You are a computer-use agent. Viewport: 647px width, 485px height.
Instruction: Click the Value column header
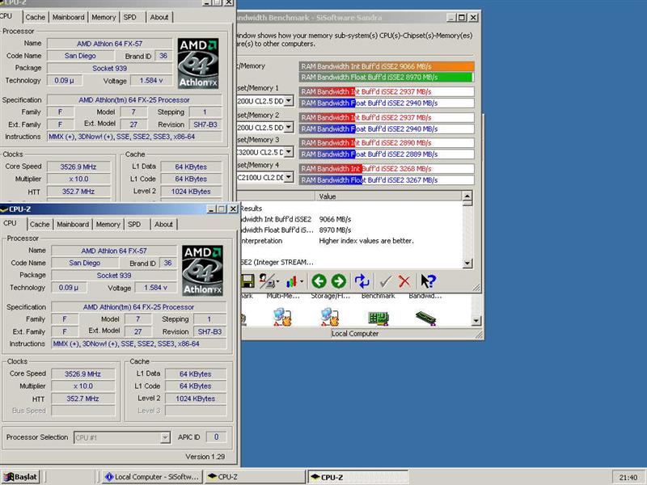(x=389, y=196)
